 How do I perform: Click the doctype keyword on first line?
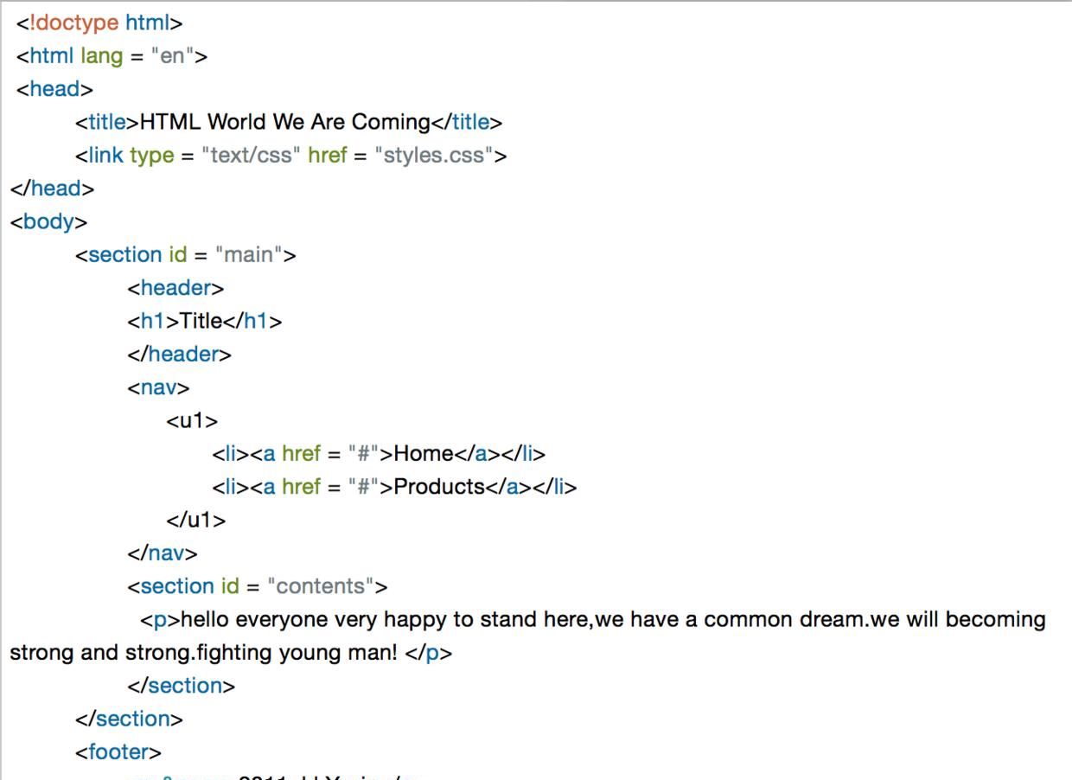78,23
